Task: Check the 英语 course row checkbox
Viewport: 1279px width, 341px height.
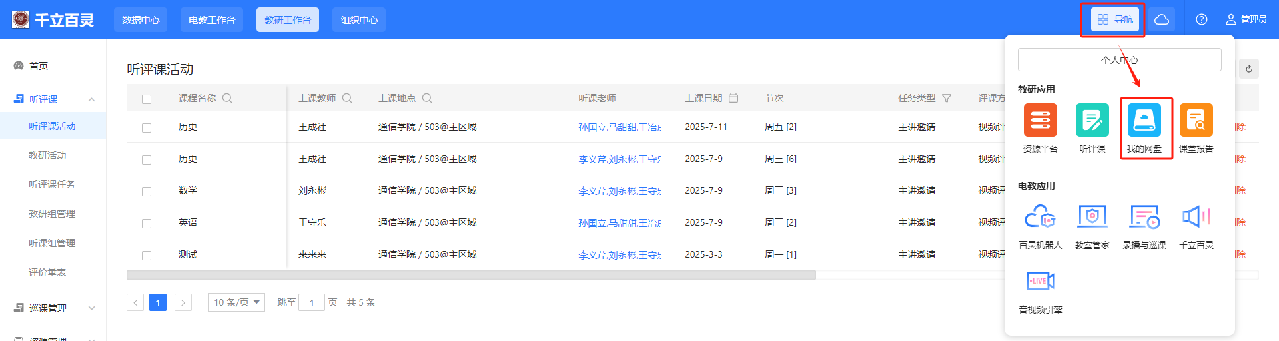Action: (x=147, y=224)
